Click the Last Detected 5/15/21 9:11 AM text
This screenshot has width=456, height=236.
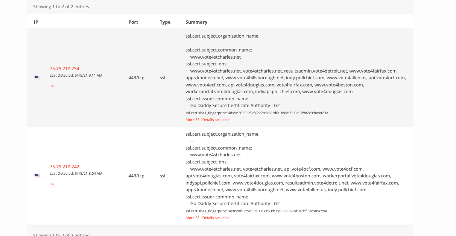[76, 76]
